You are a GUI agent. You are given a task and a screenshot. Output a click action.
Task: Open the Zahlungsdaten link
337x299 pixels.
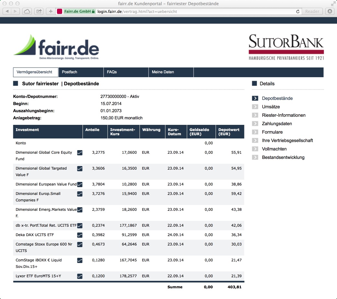[277, 124]
